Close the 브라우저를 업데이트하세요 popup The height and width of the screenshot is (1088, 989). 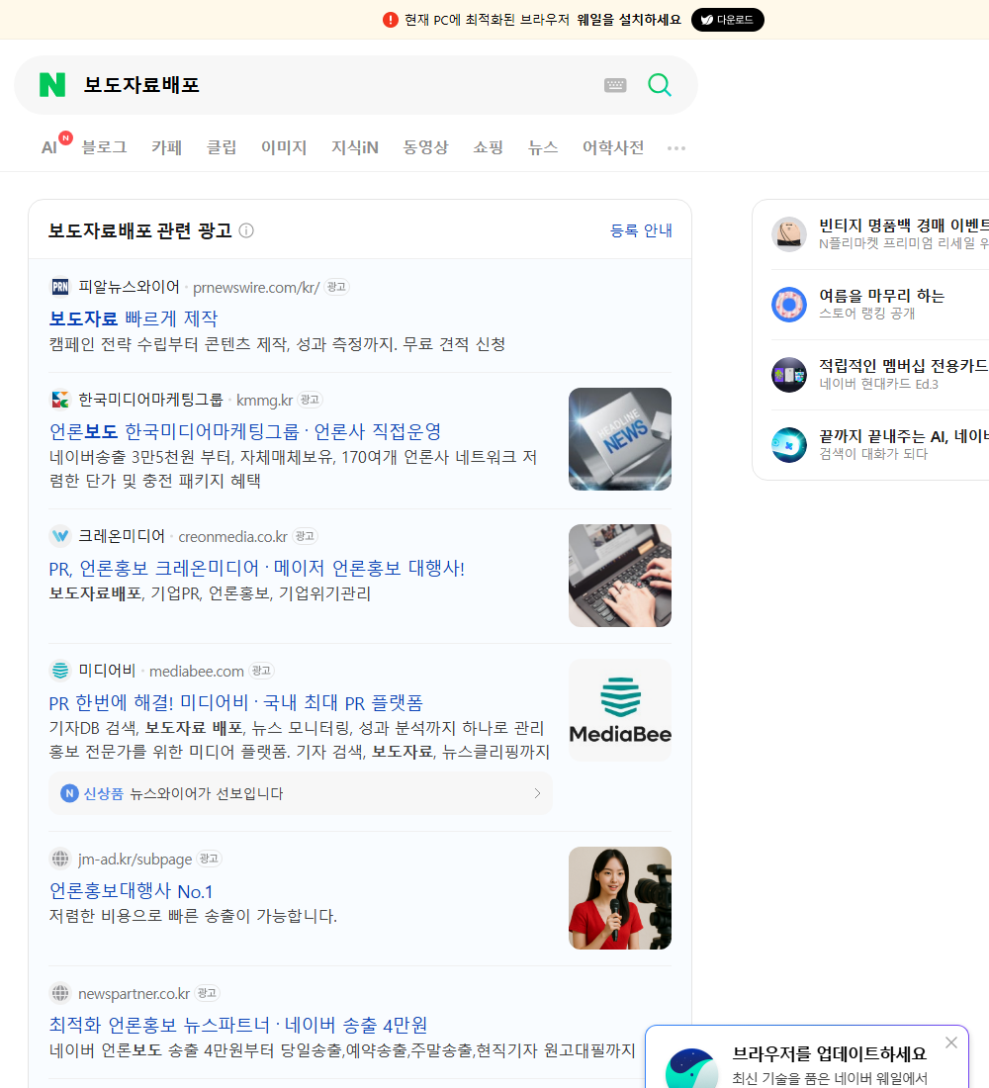[950, 1043]
